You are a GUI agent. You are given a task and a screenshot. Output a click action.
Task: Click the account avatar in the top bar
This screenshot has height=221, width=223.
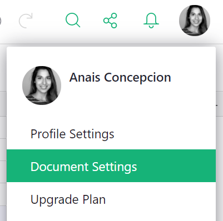195,21
